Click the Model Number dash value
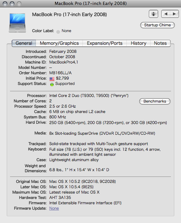 (51, 68)
